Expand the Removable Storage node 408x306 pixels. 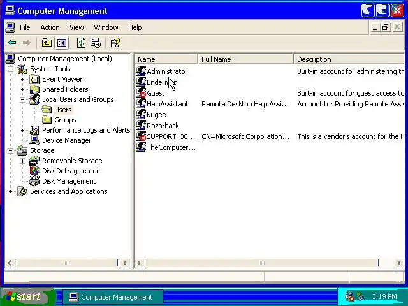(23, 161)
